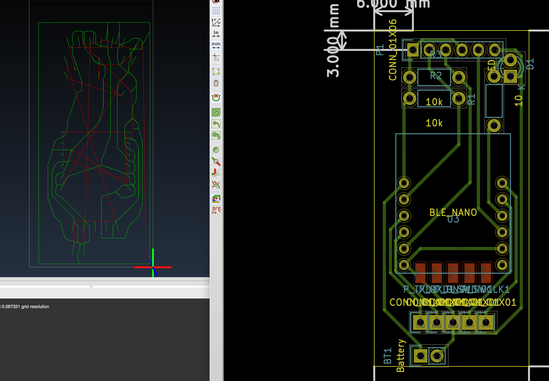Viewport: 549px width, 381px height.
Task: Switch to polar coordinates display
Action: [x=216, y=22]
